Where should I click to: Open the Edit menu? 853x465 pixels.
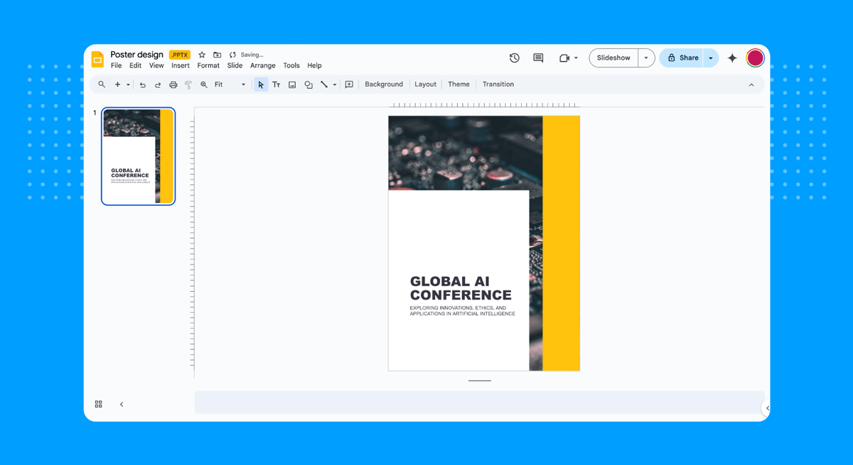coord(135,65)
